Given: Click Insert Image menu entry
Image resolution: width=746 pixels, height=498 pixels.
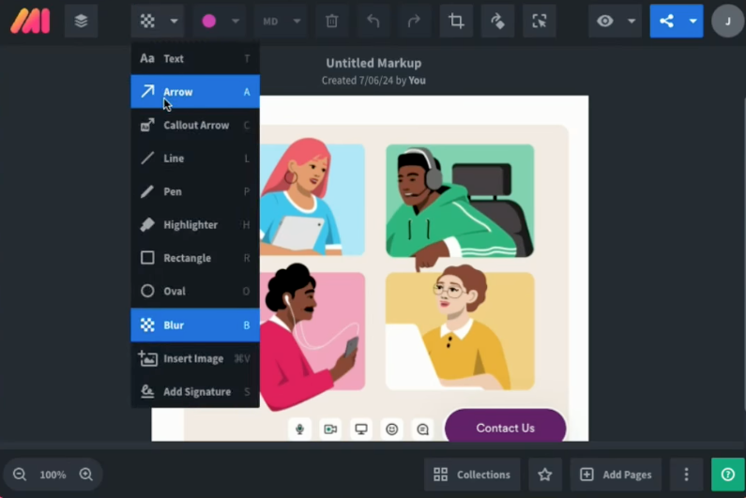Looking at the screenshot, I should point(195,358).
